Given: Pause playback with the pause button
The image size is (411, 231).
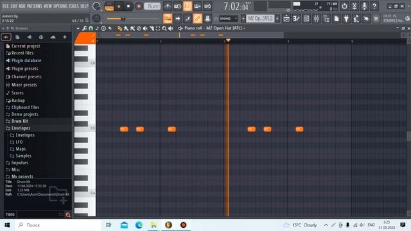Looking at the screenshot, I should coord(119,6).
